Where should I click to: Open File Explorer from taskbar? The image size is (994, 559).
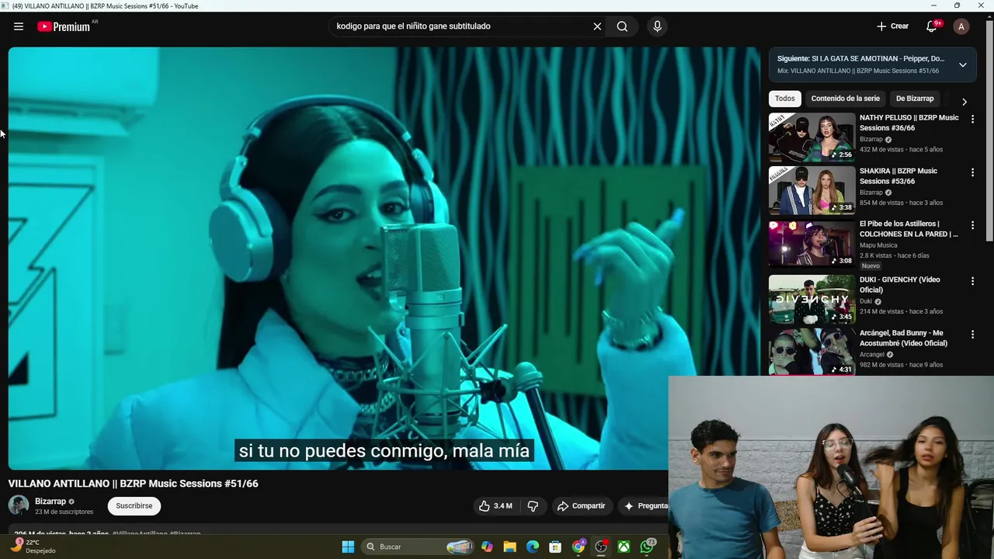click(509, 547)
